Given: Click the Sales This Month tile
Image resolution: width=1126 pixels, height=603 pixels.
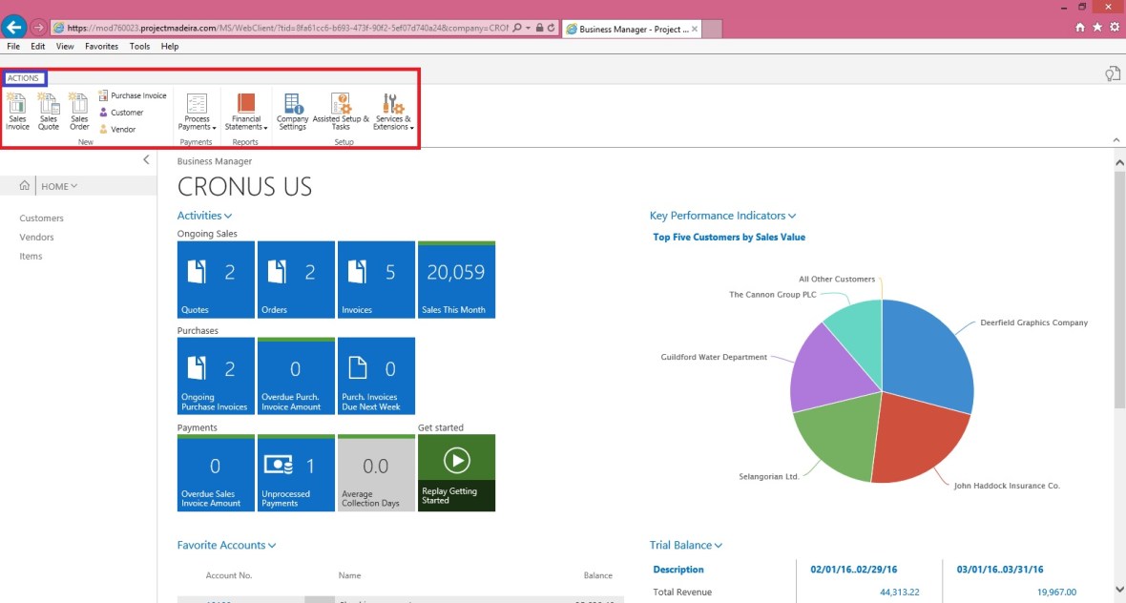Looking at the screenshot, I should coord(455,280).
